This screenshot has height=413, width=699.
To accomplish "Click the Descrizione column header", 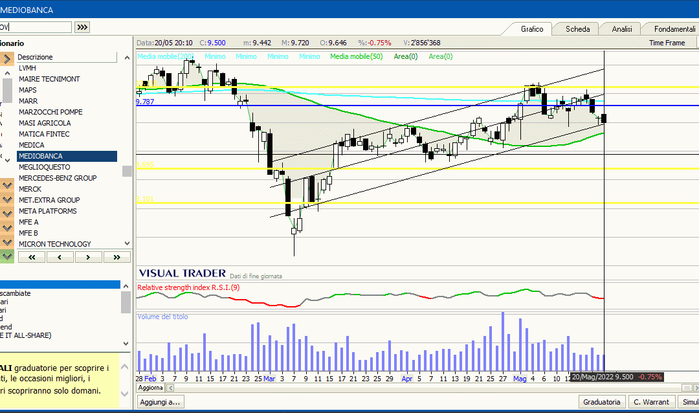I will (x=67, y=57).
